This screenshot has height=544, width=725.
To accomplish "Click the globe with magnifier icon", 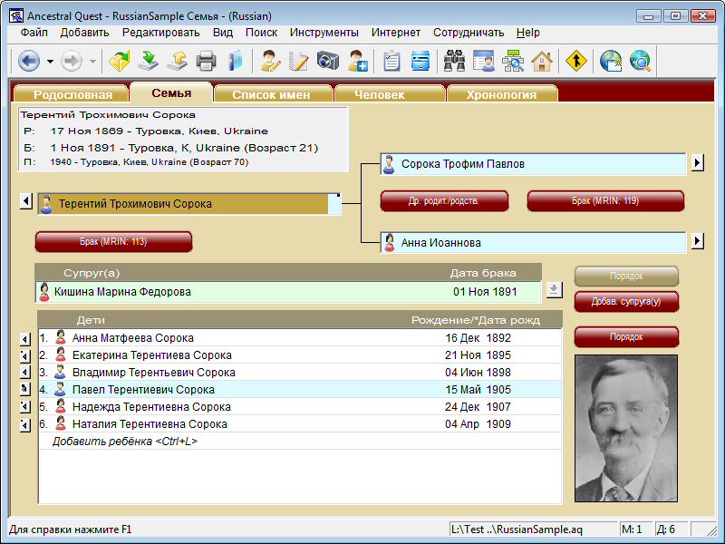I will click(641, 61).
